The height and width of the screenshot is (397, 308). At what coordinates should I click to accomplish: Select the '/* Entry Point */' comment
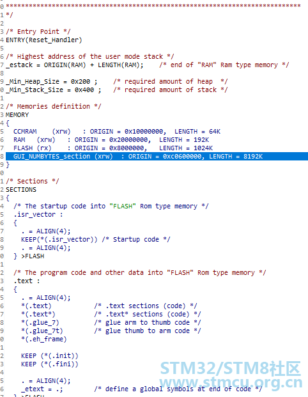click(38, 32)
